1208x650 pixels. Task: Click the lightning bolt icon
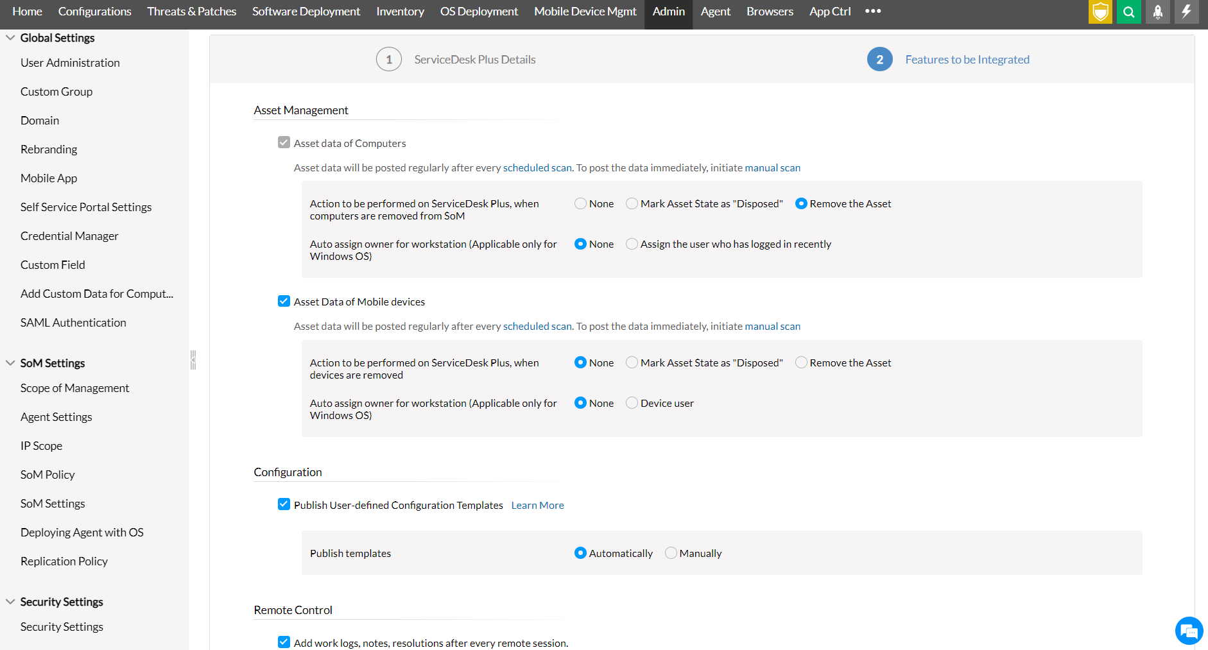tap(1186, 12)
